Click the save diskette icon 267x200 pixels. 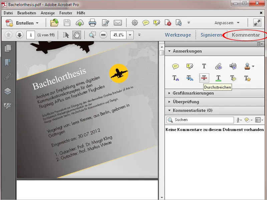click(67, 23)
